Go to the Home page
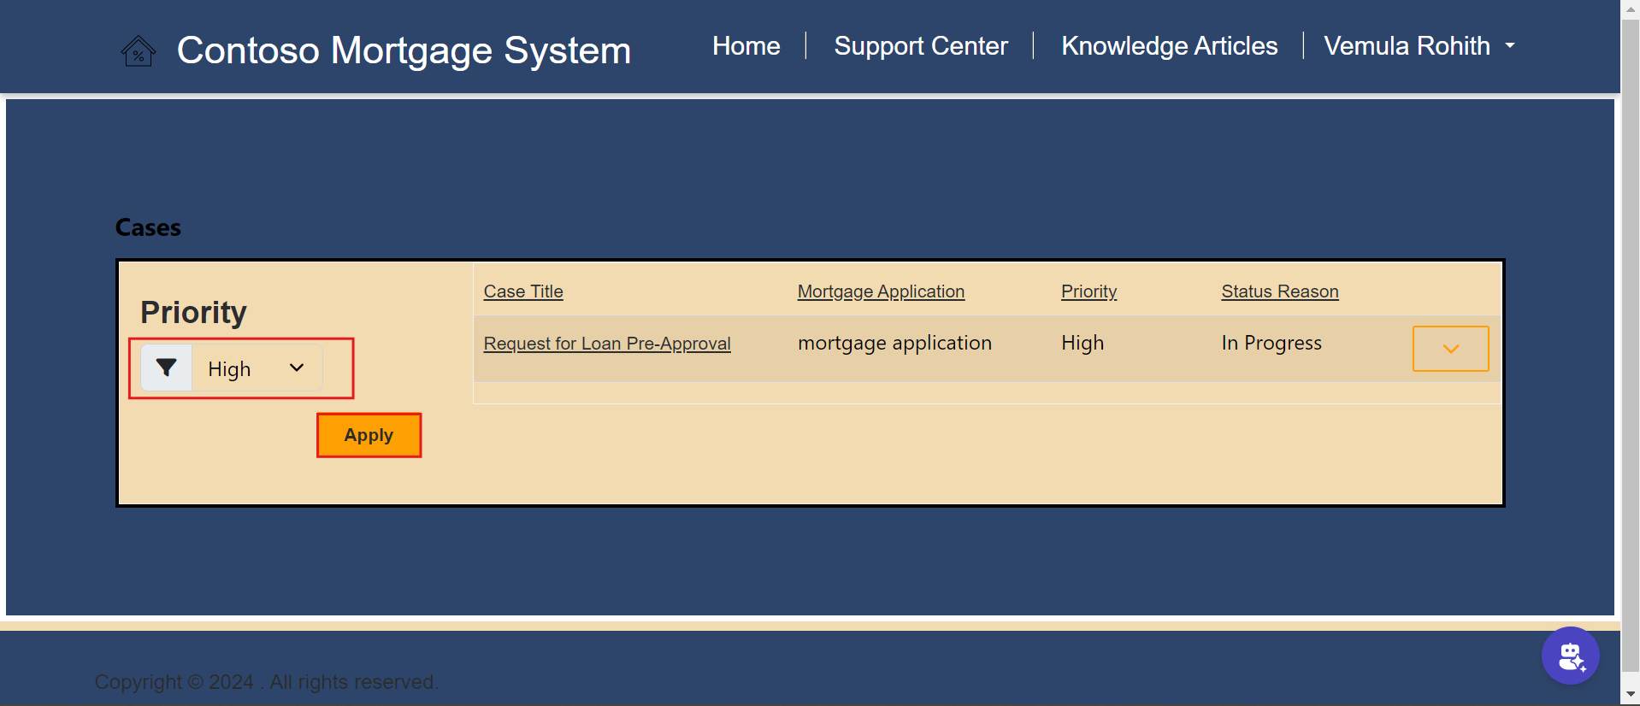 click(746, 46)
